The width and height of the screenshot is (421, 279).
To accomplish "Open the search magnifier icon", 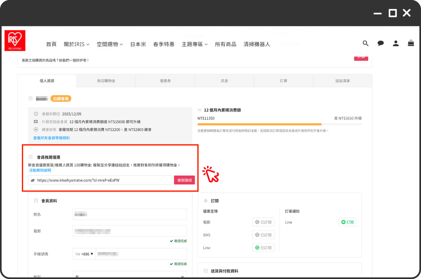I will click(x=365, y=43).
